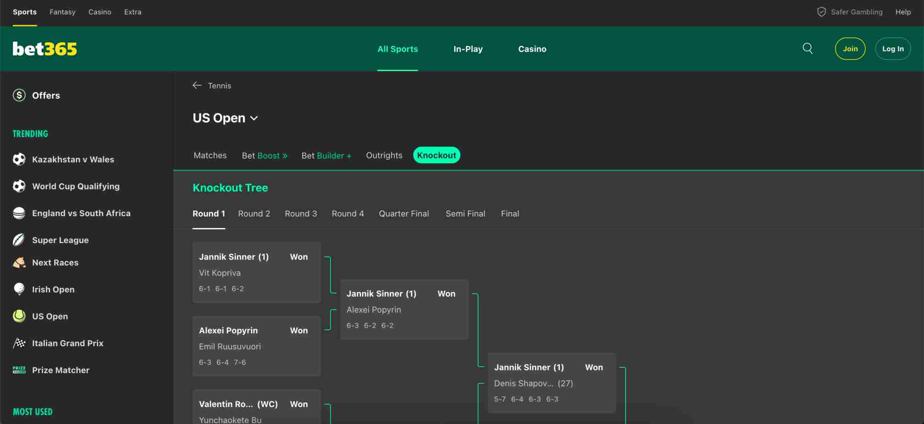This screenshot has height=424, width=924.
Task: Open the Bet Builder tab
Action: coord(326,156)
